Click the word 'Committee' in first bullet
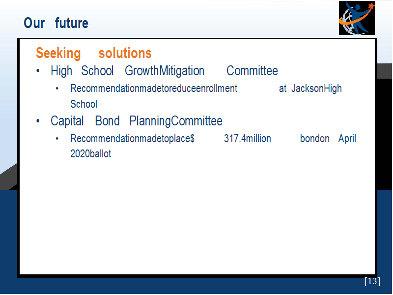This screenshot has height=295, width=393. pos(252,71)
